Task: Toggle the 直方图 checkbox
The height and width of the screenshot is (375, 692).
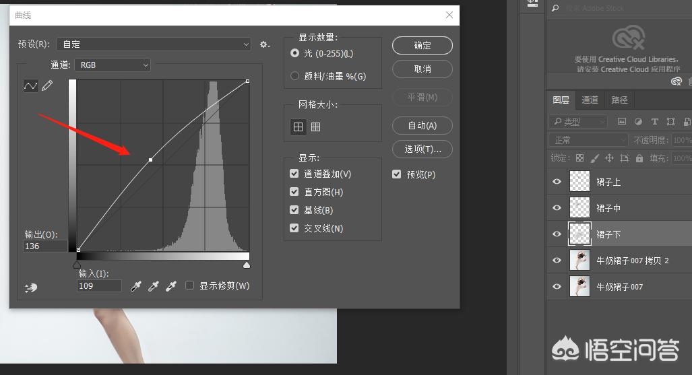Action: (294, 191)
